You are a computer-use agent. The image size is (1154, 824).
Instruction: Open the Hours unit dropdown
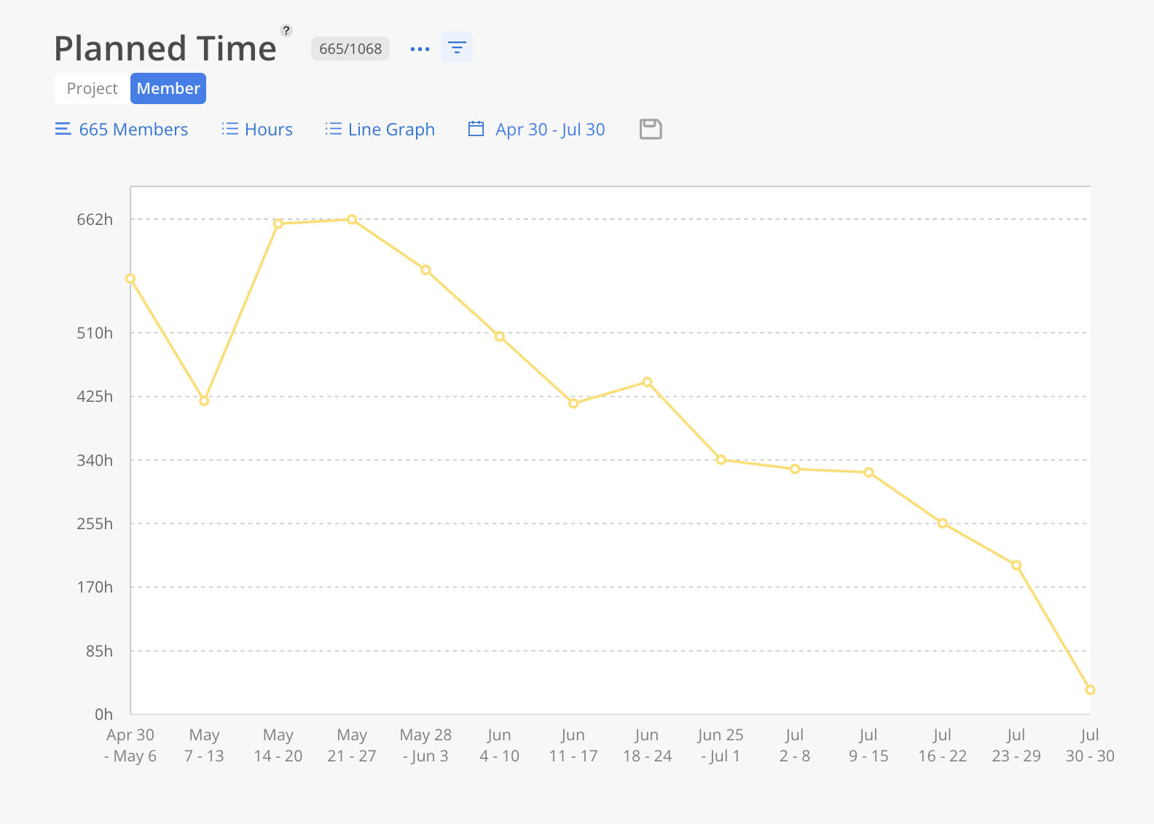click(x=268, y=130)
